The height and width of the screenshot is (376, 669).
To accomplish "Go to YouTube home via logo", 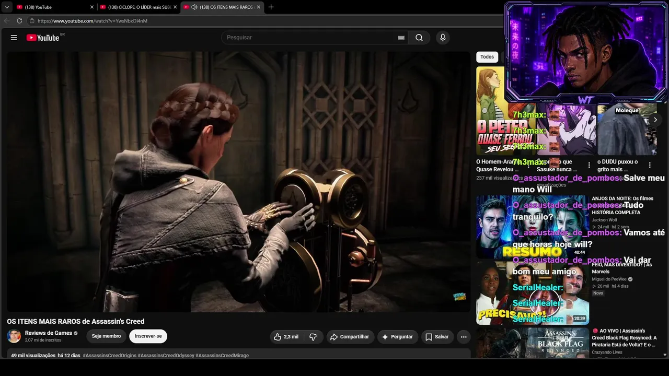I will point(43,38).
